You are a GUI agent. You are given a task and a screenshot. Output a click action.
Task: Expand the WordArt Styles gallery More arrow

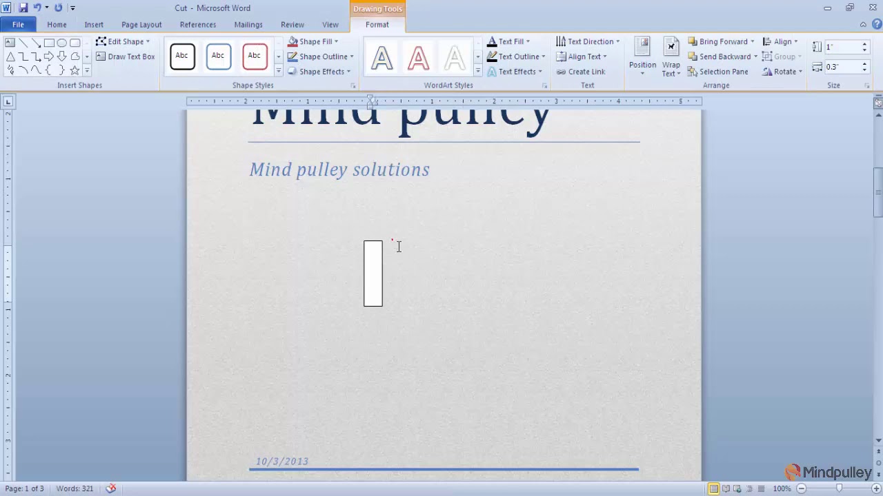pyautogui.click(x=477, y=71)
